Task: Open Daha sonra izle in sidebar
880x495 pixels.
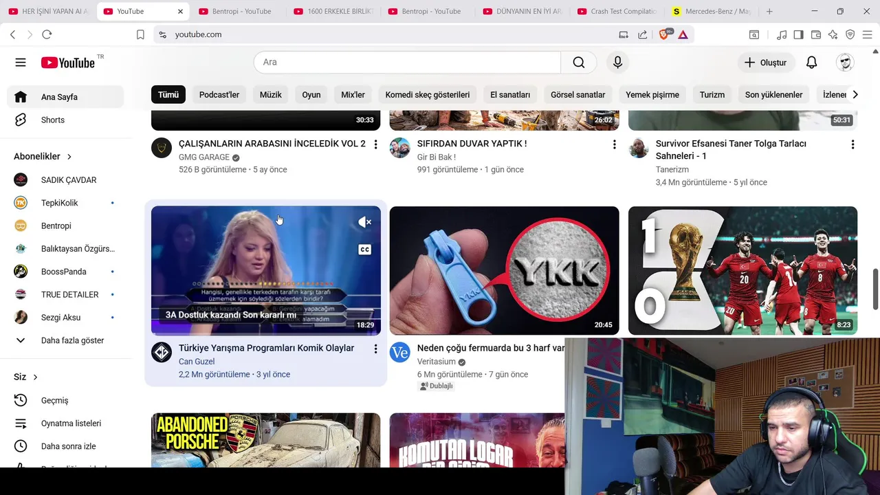Action: click(x=65, y=446)
